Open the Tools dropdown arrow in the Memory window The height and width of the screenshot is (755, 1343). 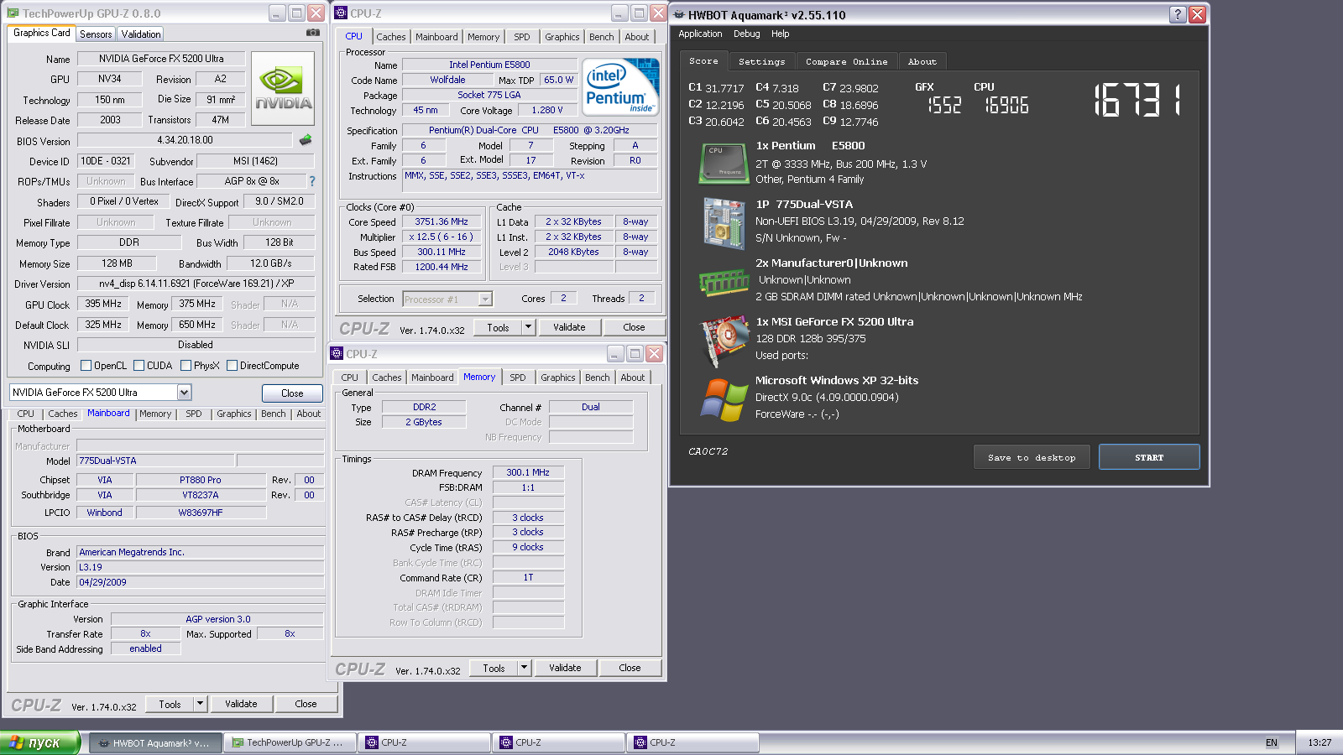(x=524, y=668)
